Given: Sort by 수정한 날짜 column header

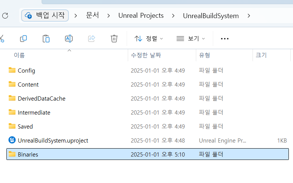Looking at the screenshot, I should (146, 55).
